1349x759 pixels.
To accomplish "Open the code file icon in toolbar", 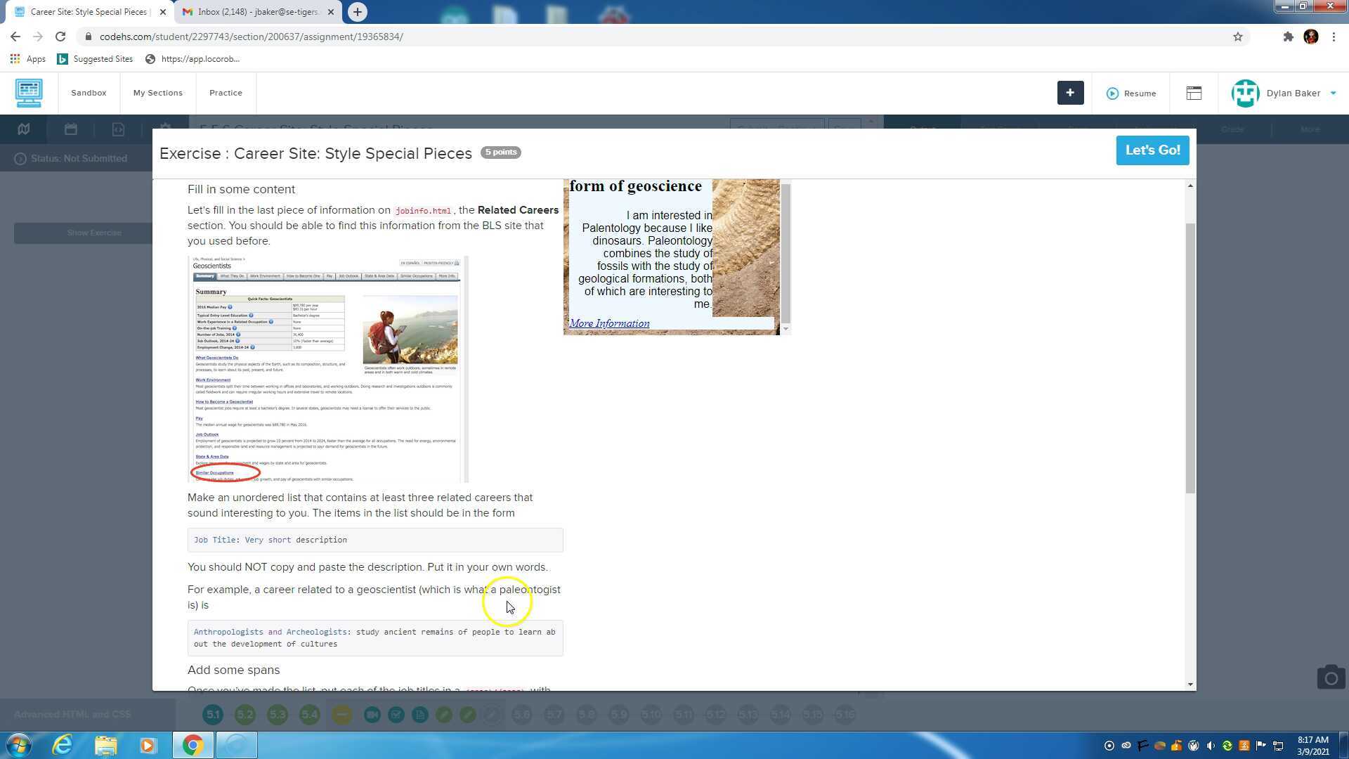I will pyautogui.click(x=118, y=129).
